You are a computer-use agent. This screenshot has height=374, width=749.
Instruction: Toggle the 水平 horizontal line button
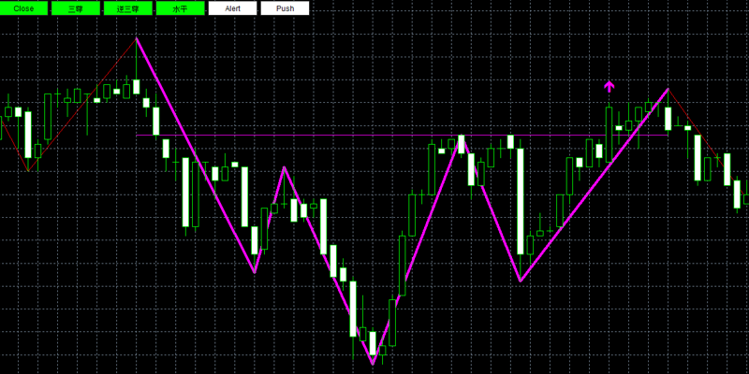tap(180, 8)
